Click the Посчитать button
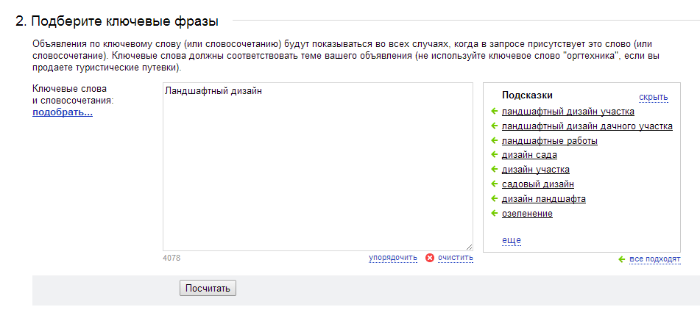This screenshot has height=318, width=700. pyautogui.click(x=208, y=288)
